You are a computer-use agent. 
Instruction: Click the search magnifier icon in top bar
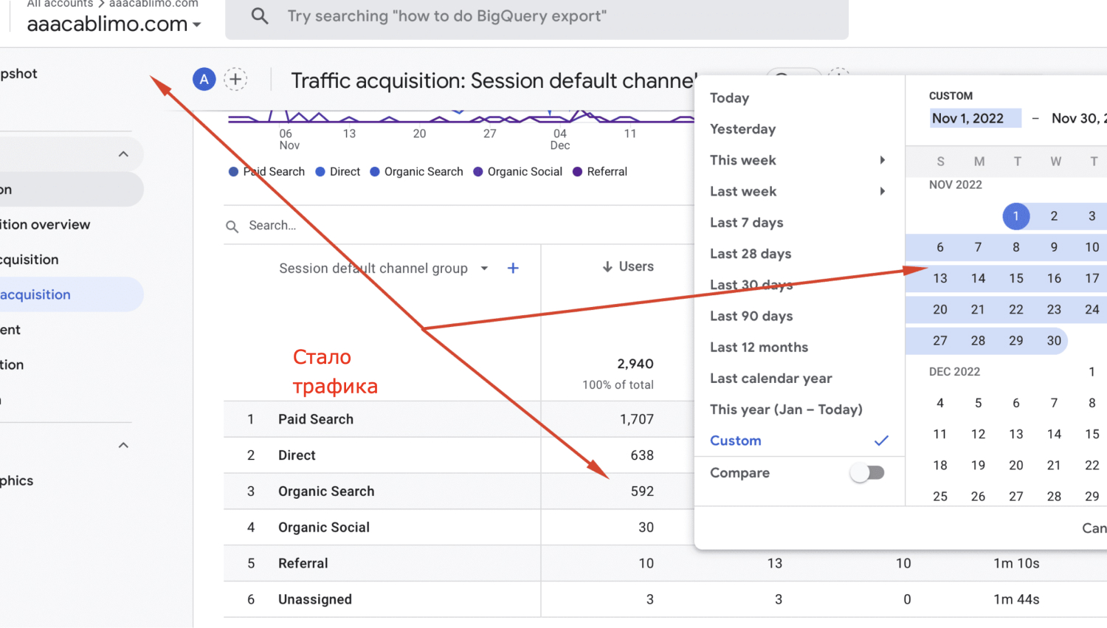click(x=259, y=15)
